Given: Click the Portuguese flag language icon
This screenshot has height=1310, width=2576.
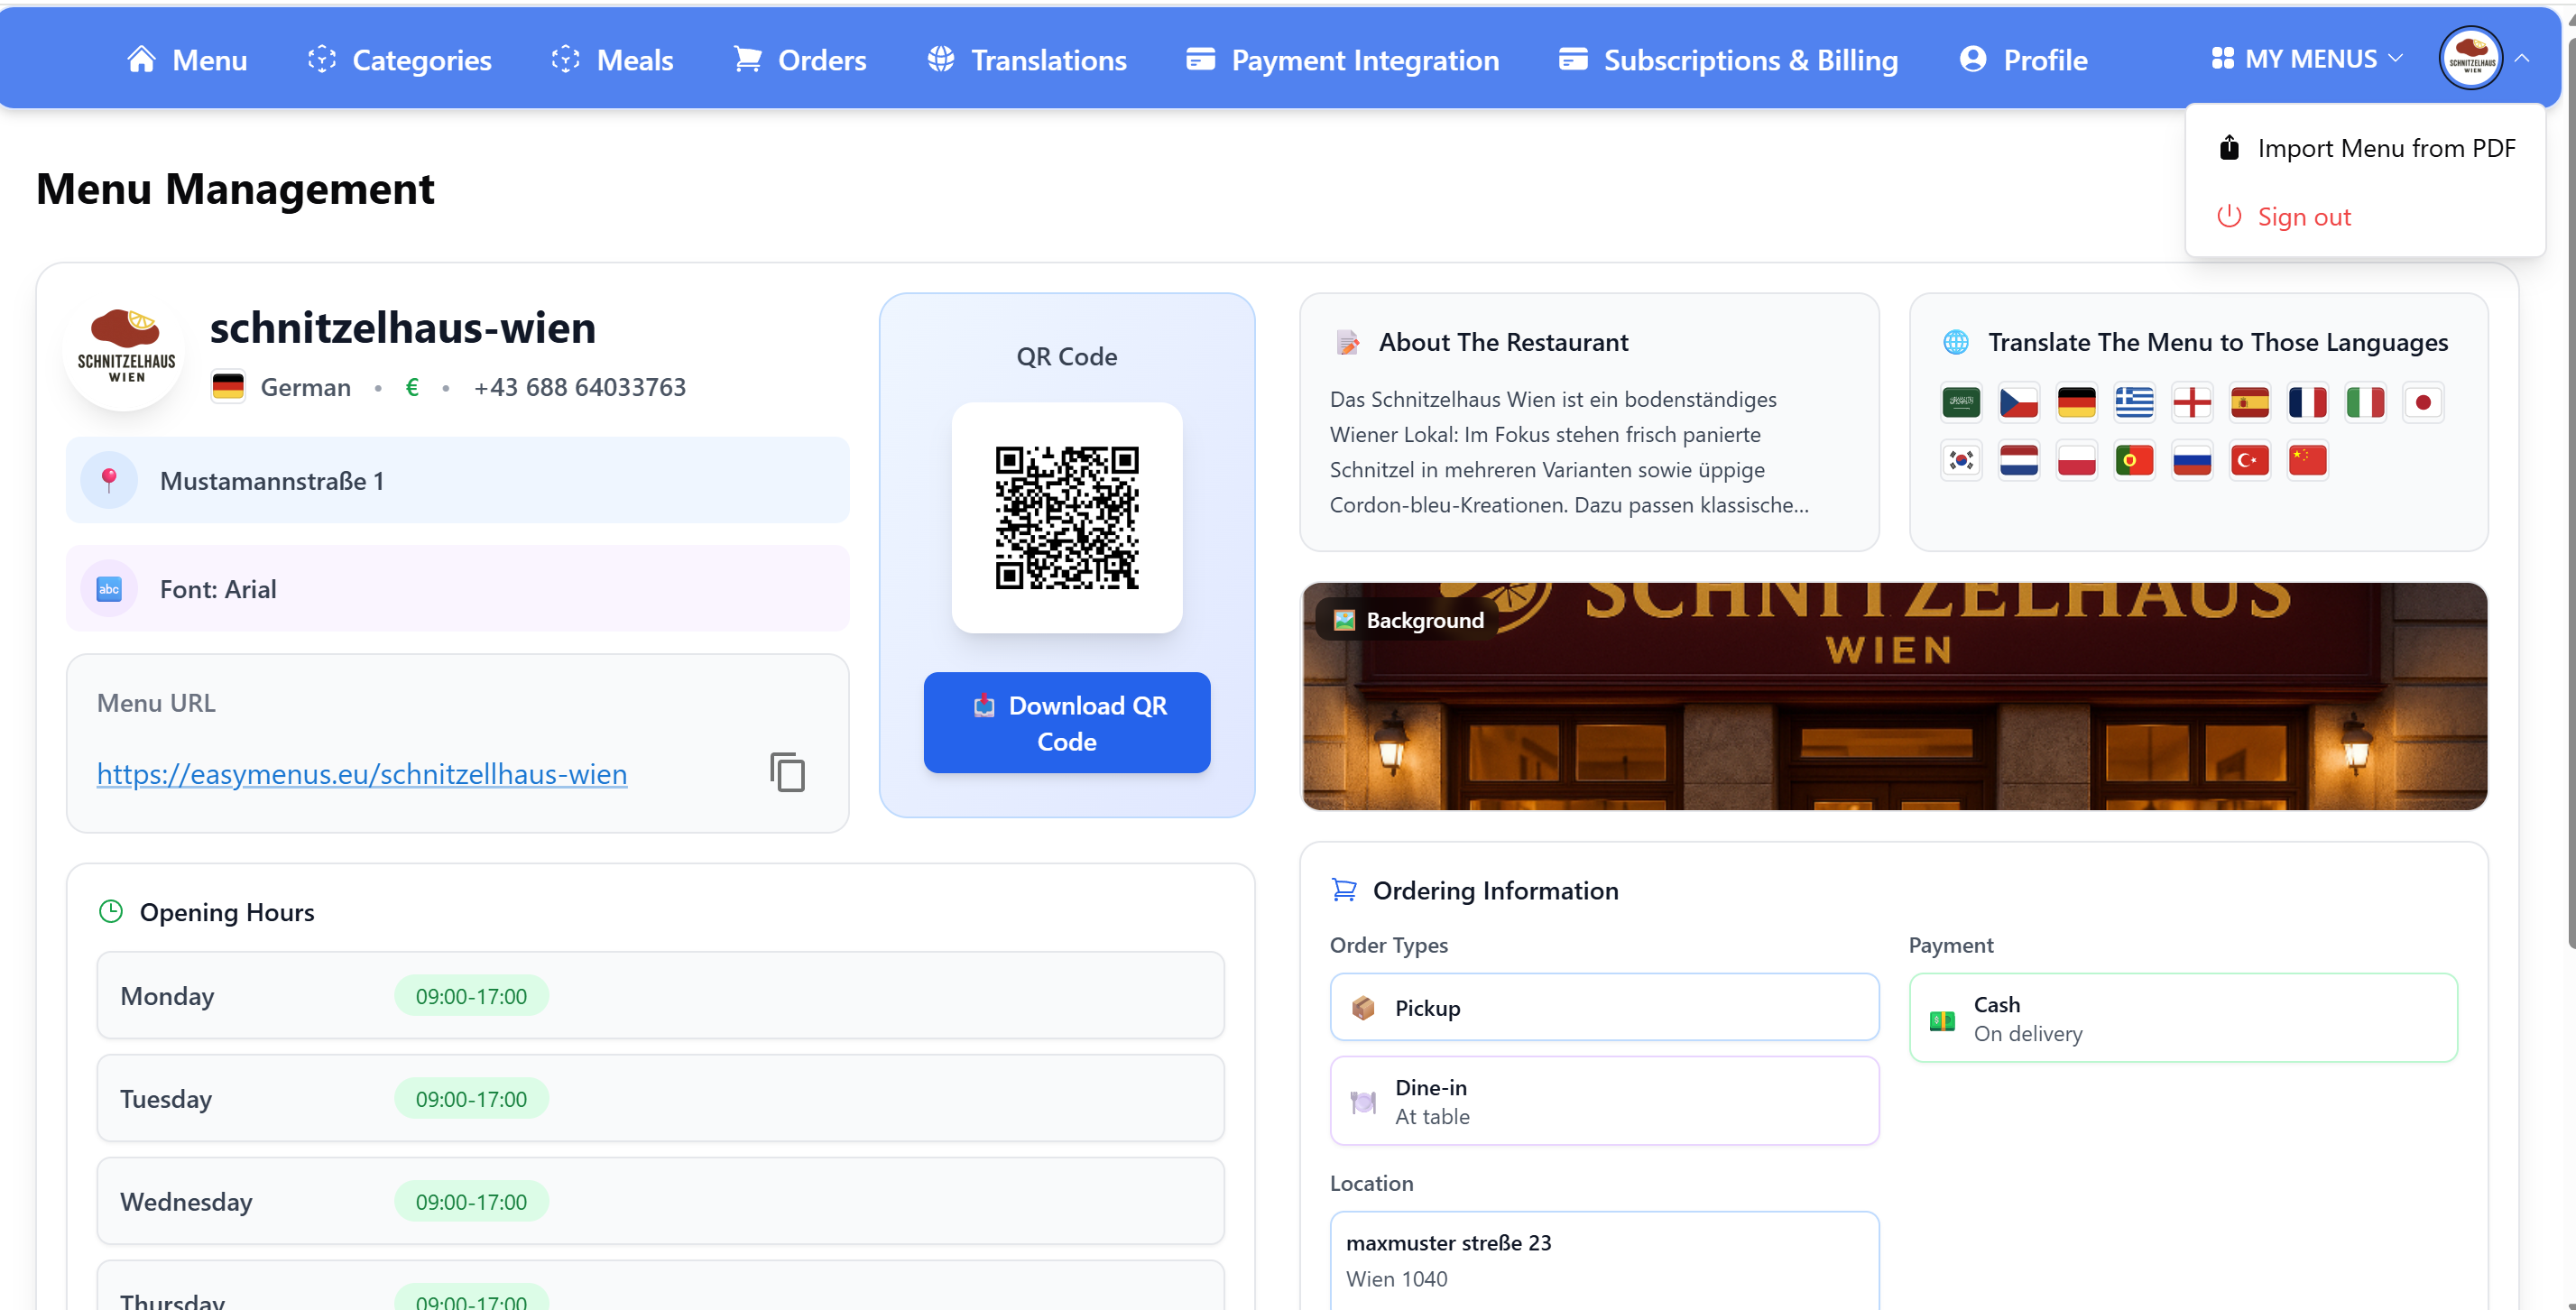Looking at the screenshot, I should 2133,461.
